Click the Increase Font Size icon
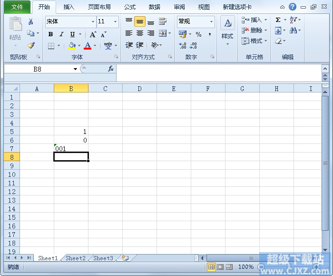 pos(93,34)
